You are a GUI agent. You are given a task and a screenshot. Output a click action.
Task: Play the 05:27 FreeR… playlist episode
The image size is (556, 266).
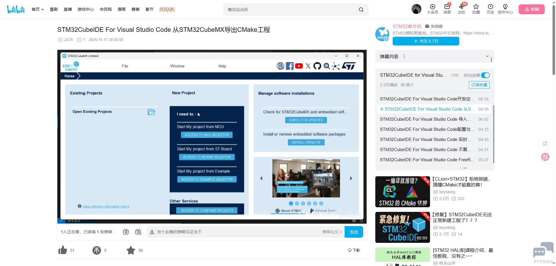(434, 160)
